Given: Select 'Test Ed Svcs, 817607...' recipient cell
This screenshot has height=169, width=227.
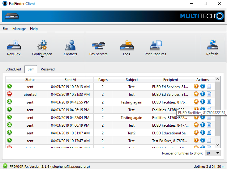Looking at the screenshot, I should point(170,141).
